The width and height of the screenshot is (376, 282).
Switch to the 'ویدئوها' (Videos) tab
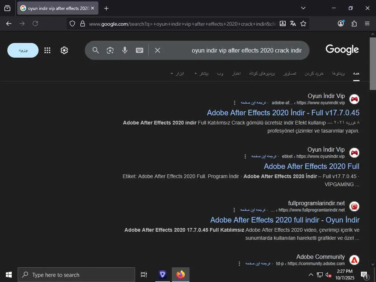(x=338, y=73)
